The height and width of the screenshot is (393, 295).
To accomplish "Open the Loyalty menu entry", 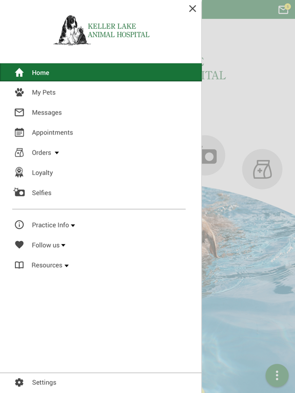I will 100,172.
